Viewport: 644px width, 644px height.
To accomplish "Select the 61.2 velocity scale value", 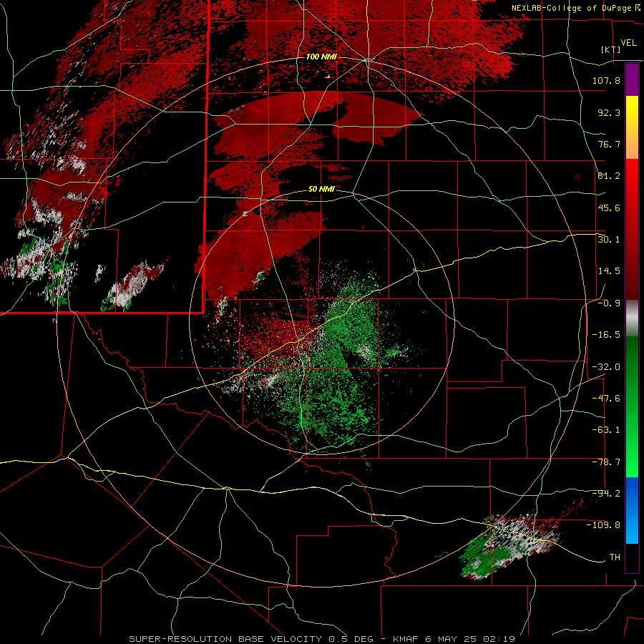I will tap(609, 176).
